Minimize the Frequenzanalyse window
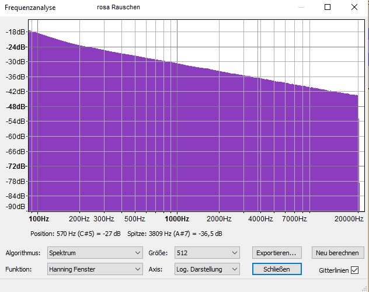This screenshot has width=369, height=292. coord(301,8)
